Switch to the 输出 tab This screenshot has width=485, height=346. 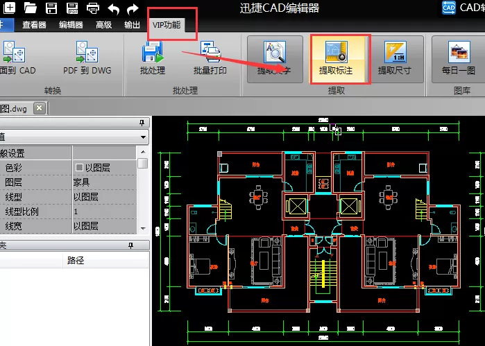tap(132, 25)
